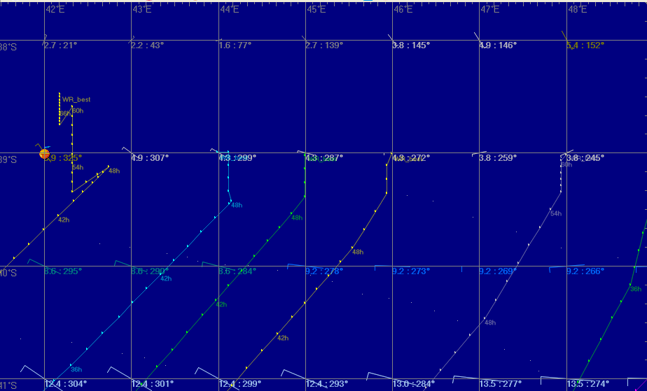Select wind reading 13.0 : 284°

point(414,384)
